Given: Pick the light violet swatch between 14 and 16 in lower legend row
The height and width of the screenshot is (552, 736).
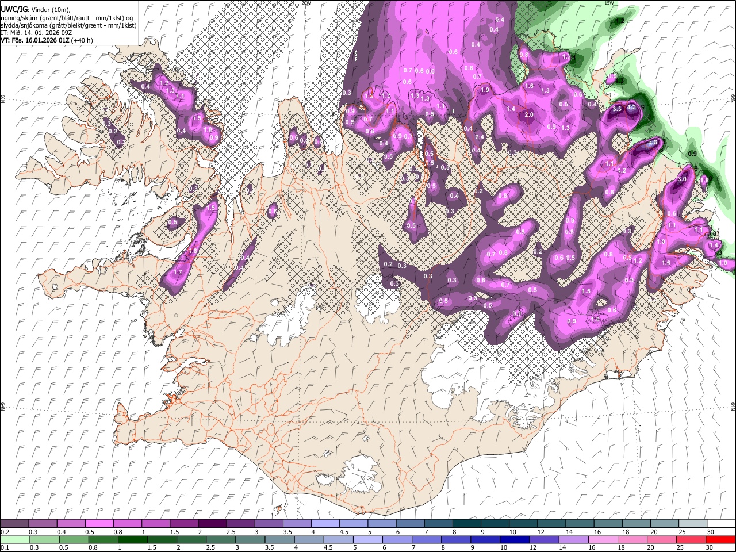Looking at the screenshot, I should [x=573, y=539].
